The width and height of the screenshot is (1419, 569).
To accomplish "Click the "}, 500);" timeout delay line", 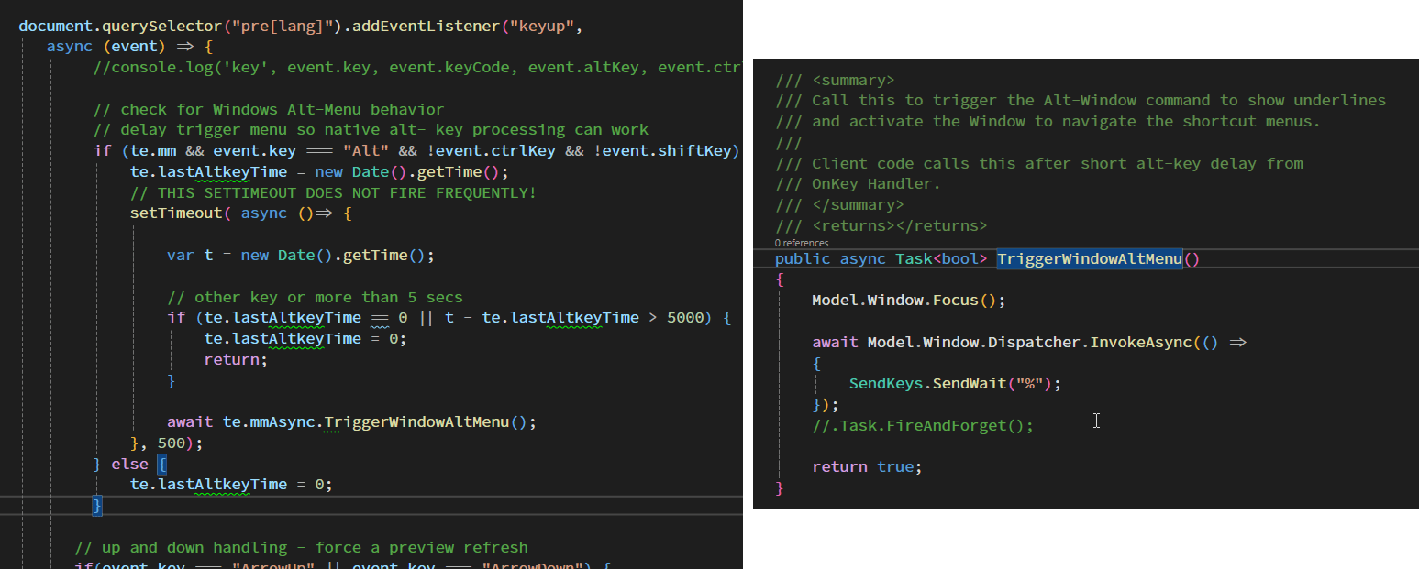I will tap(166, 443).
